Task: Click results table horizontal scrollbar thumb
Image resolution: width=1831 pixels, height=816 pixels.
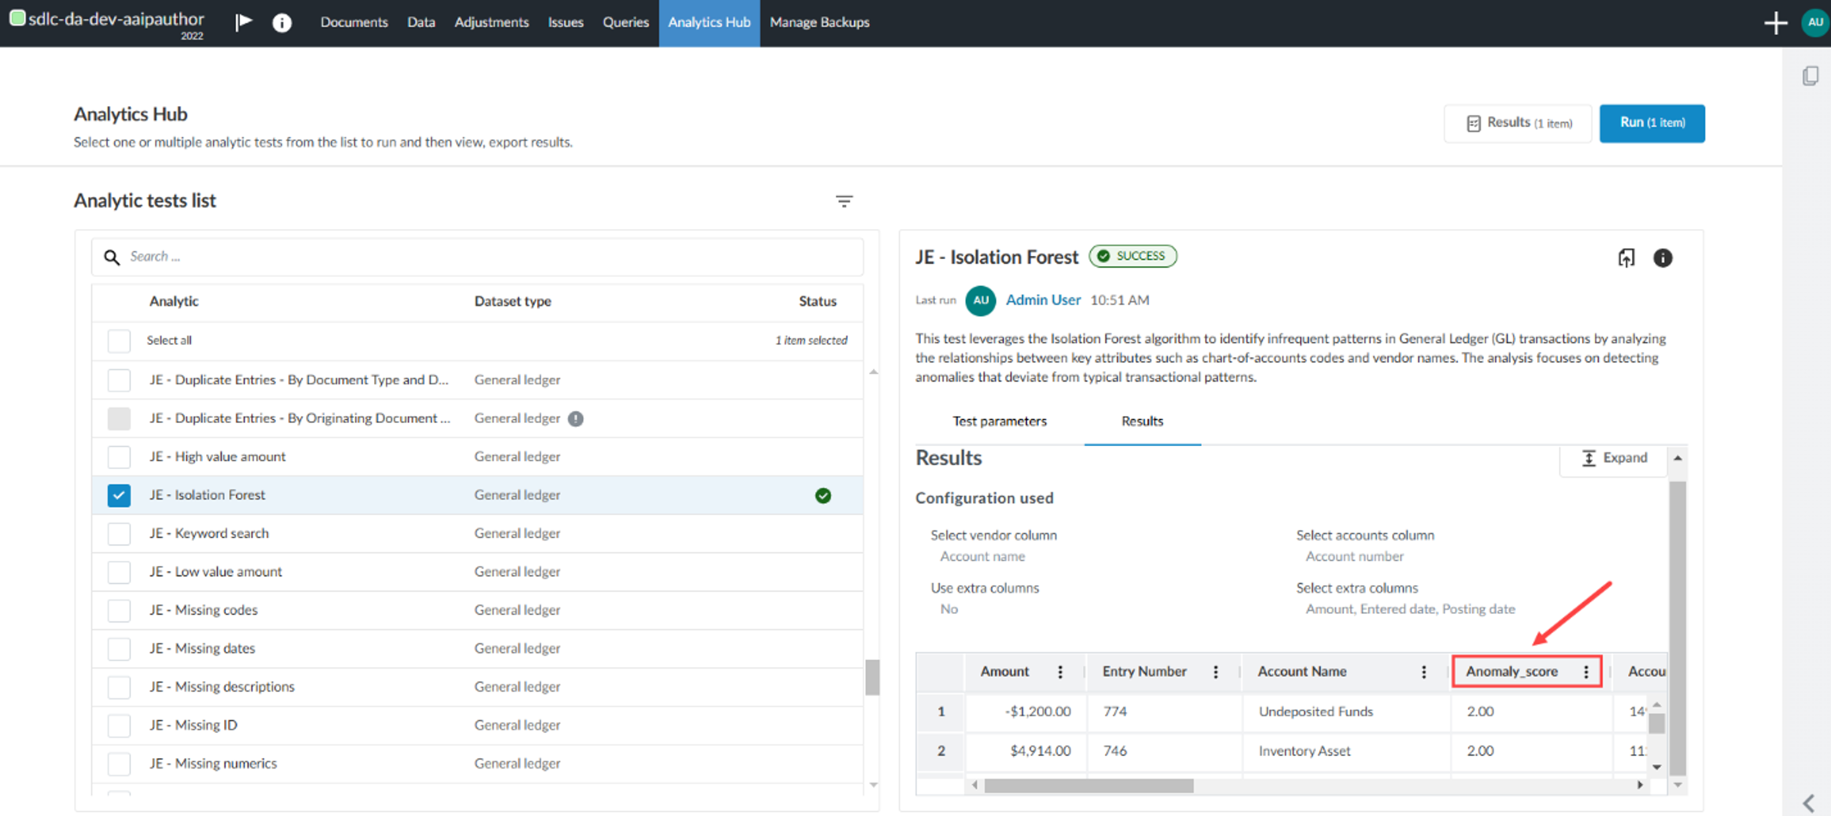Action: point(1088,786)
